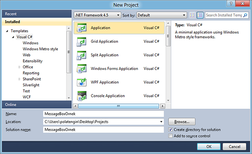Click the horizontal scrollbar thumb in template list

click(x=118, y=106)
